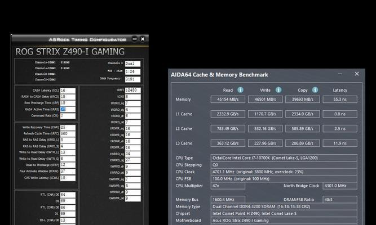The height and width of the screenshot is (225, 376).
Task: Select the RTL (CHA) D0 field
Action: 68,195
